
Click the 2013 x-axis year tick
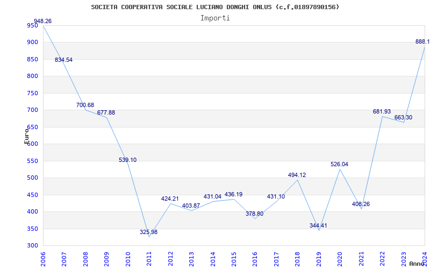[x=191, y=258]
